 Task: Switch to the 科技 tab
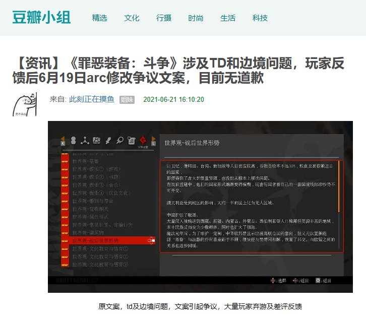pos(260,18)
